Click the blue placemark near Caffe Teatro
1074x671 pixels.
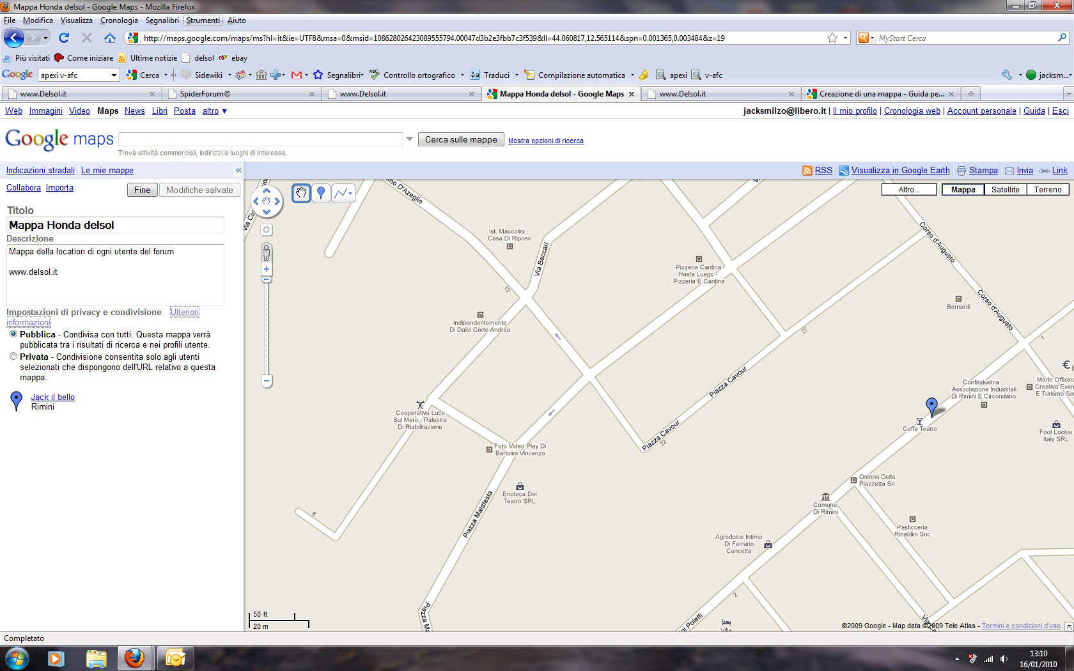[x=932, y=406]
